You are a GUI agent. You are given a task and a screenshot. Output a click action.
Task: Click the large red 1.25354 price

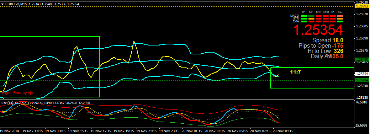(318, 30)
